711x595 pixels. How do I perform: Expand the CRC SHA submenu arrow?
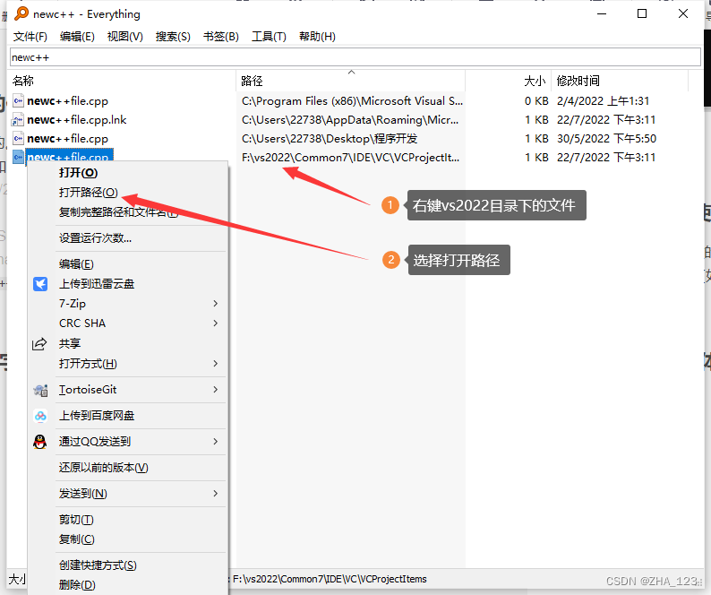216,323
